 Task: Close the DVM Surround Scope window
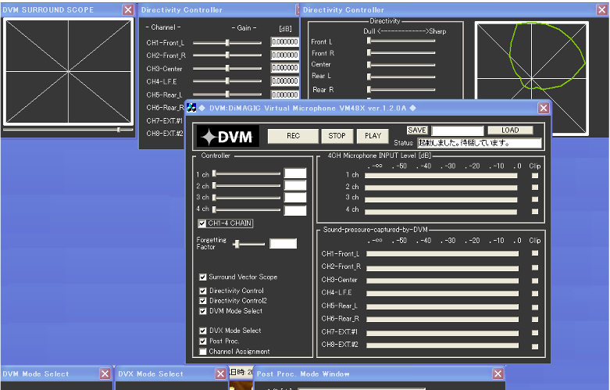point(128,10)
